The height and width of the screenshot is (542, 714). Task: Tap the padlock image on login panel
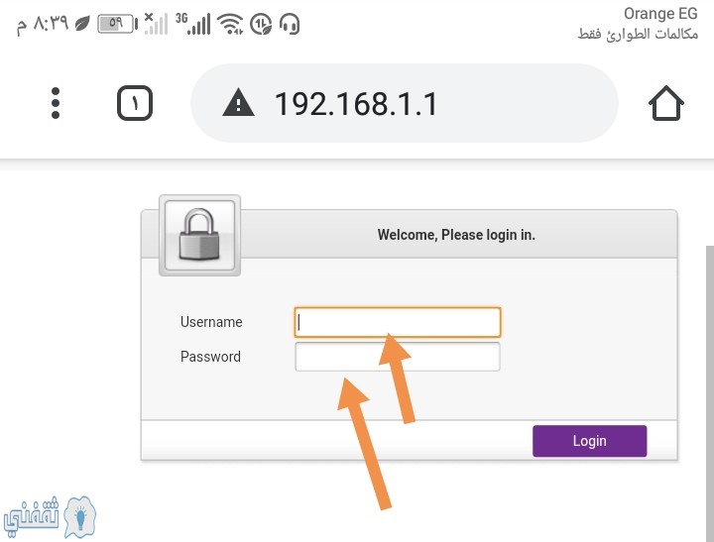point(199,235)
